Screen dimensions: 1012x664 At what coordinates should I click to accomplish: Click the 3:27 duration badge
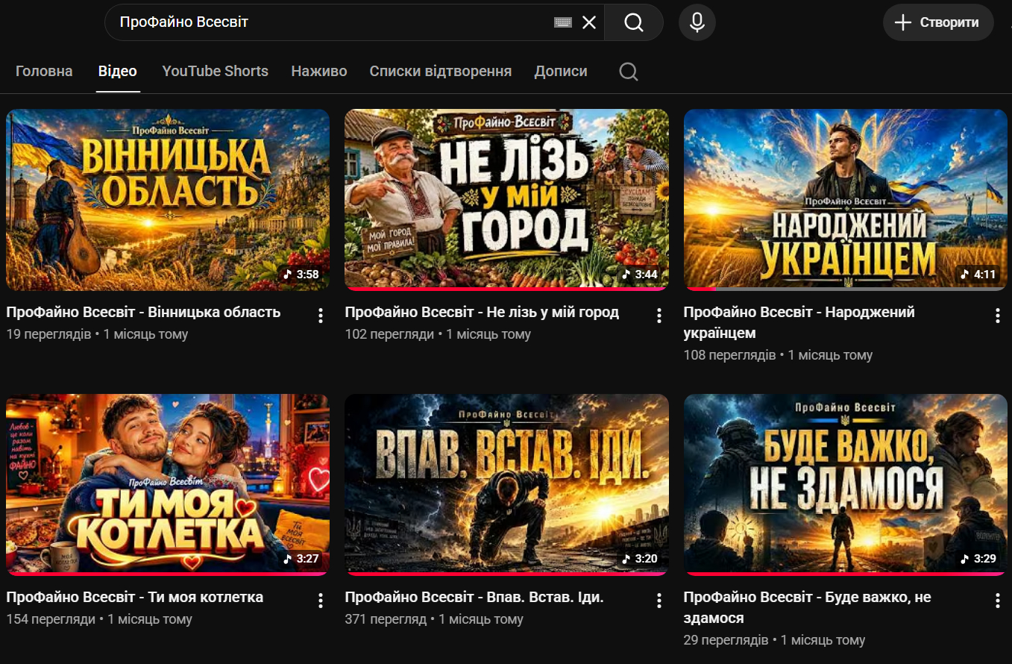tap(301, 559)
